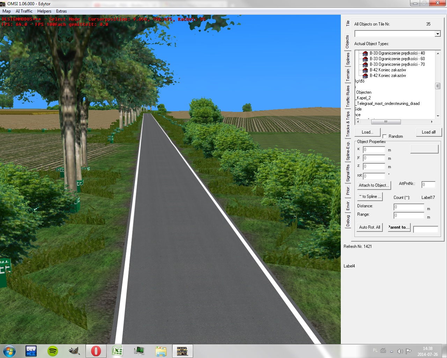Click the OMSI Editor taskbar icon
Viewport: 447px width, 358px height.
click(182, 351)
